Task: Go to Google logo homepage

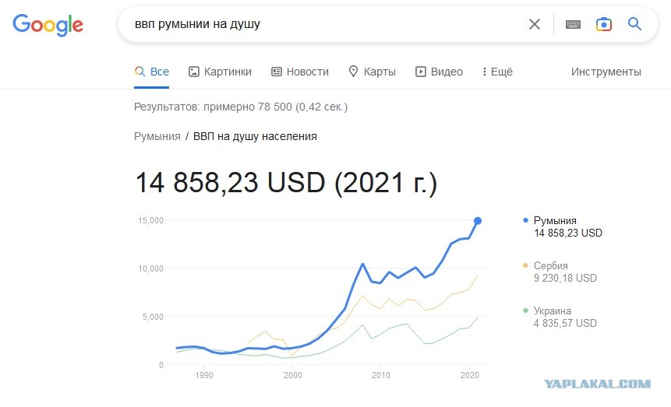Action: coord(48,25)
